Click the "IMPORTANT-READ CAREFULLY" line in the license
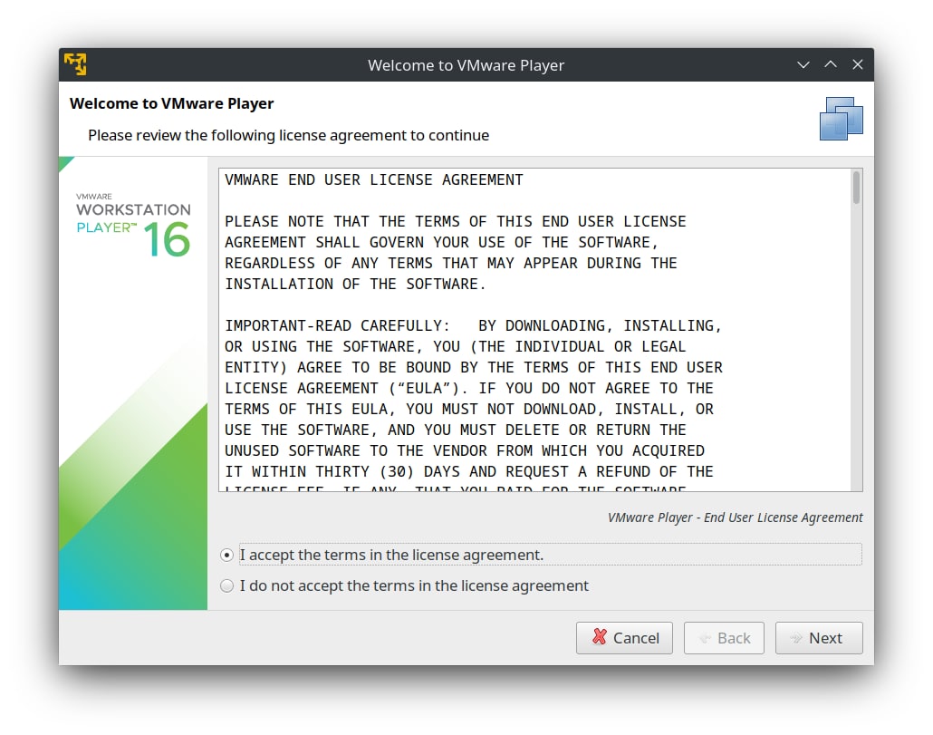Image resolution: width=933 pixels, height=735 pixels. (x=473, y=325)
